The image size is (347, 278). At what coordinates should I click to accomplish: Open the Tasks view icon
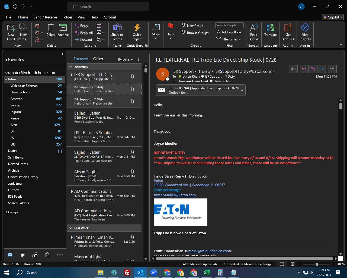(47, 255)
